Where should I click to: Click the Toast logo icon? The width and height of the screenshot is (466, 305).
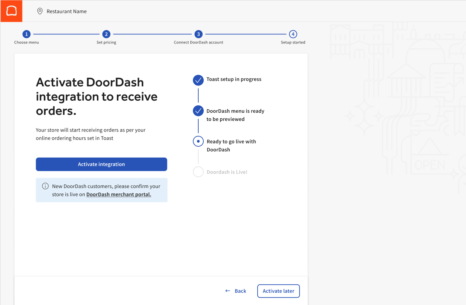pyautogui.click(x=11, y=11)
